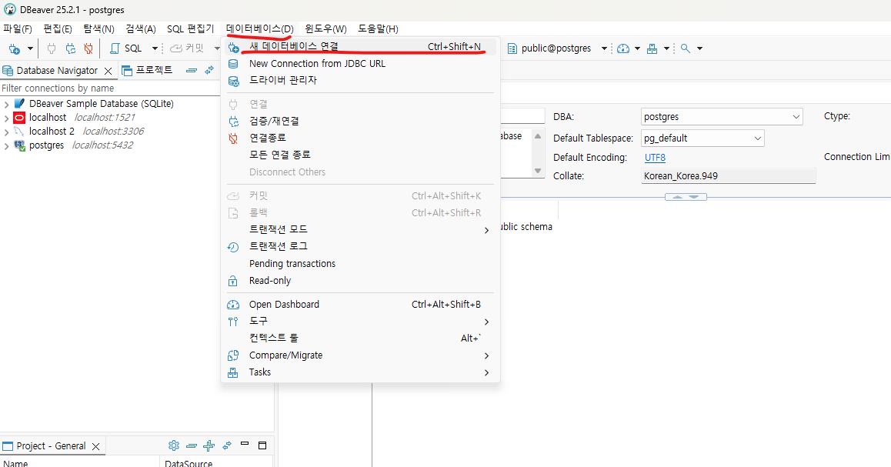This screenshot has width=891, height=467.
Task: Select 검증/재연결 menu entry
Action: tap(360, 121)
